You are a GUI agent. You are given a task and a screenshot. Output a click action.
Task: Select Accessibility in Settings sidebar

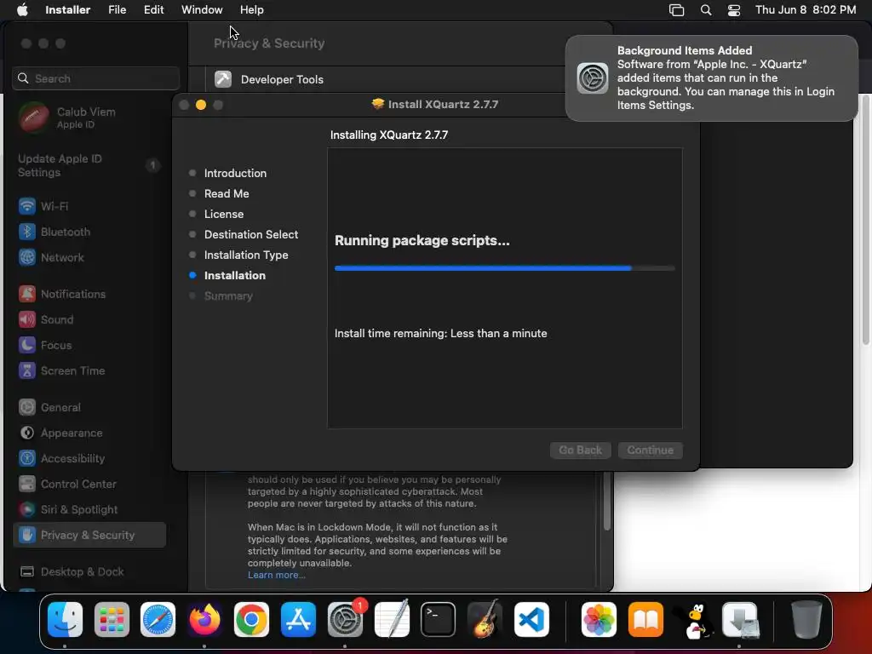click(61, 458)
